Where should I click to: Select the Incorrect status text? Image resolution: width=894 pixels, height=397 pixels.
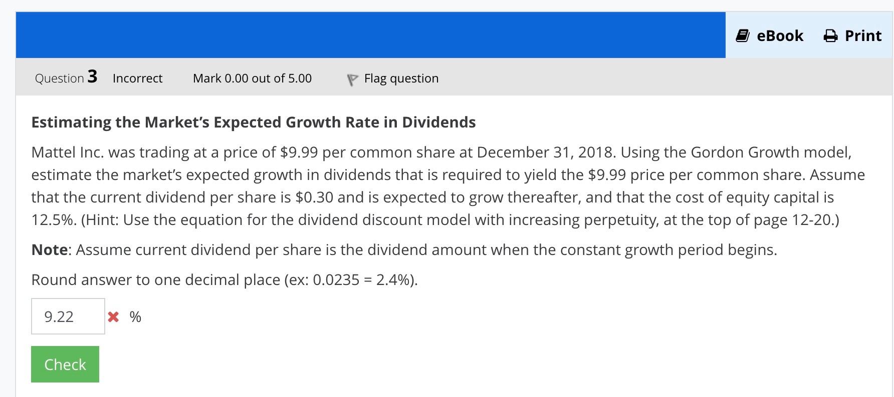click(x=137, y=78)
